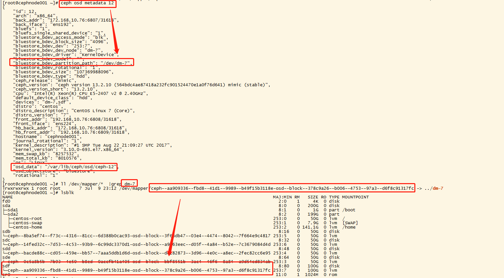Click the kernel_version 3.10.0-693.el7.x86_64 line

pos(69,150)
